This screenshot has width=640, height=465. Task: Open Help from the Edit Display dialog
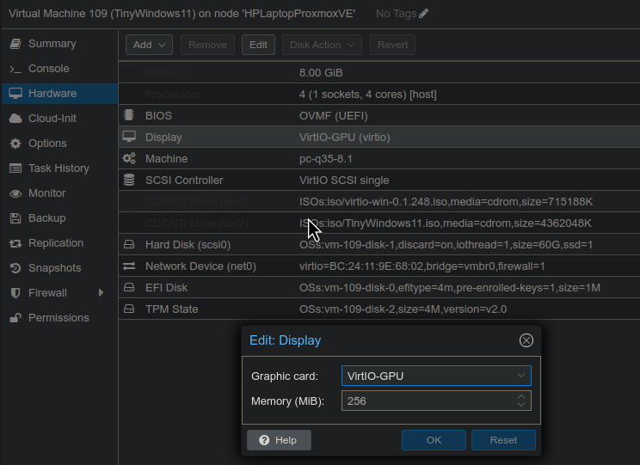coord(279,440)
